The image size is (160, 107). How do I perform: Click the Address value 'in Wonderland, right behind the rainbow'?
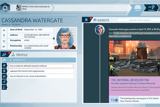[37, 36]
